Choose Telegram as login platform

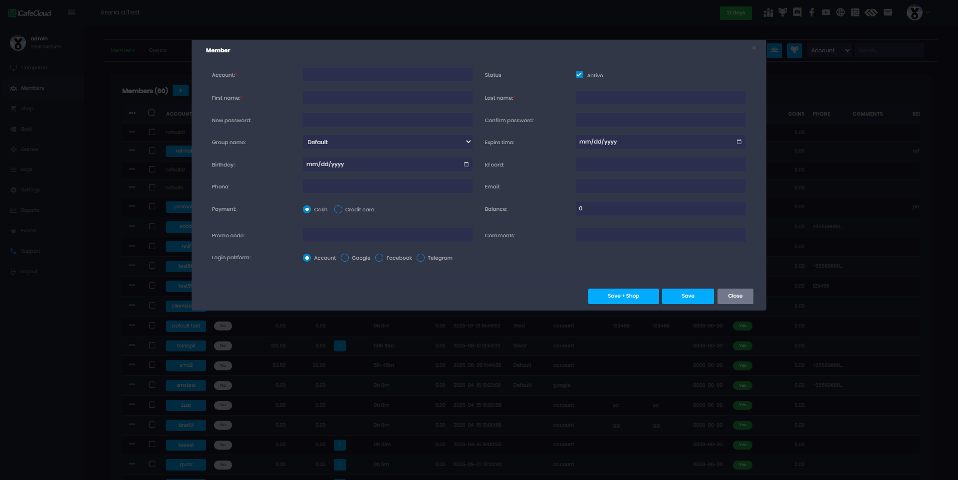tap(421, 258)
